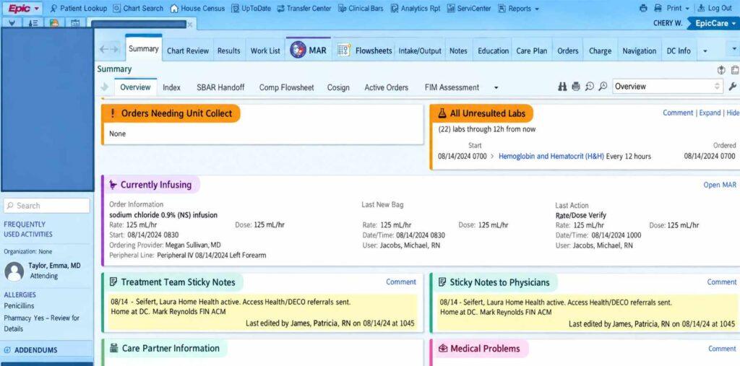Screen dimensions: 740x366
Task: Click Comment in Treatment Team Sticky Notes
Action: (401, 282)
